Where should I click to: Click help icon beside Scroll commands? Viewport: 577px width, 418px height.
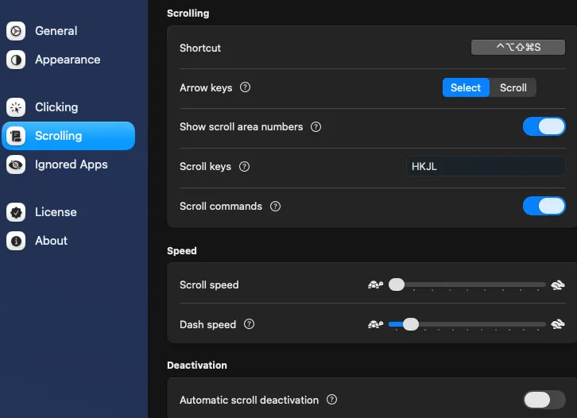[x=275, y=206]
